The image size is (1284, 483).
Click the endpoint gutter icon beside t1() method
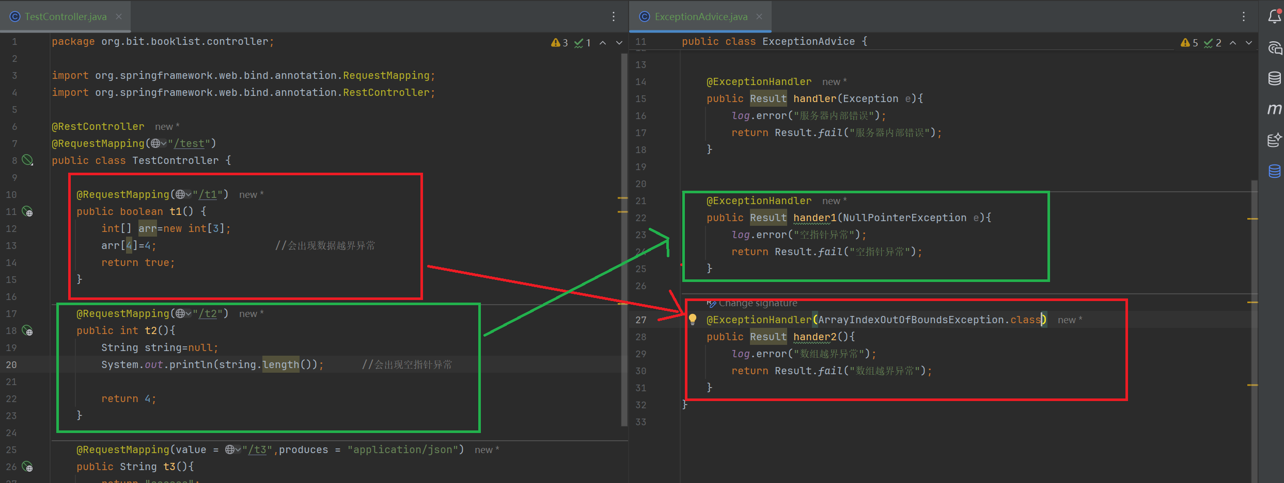[28, 211]
